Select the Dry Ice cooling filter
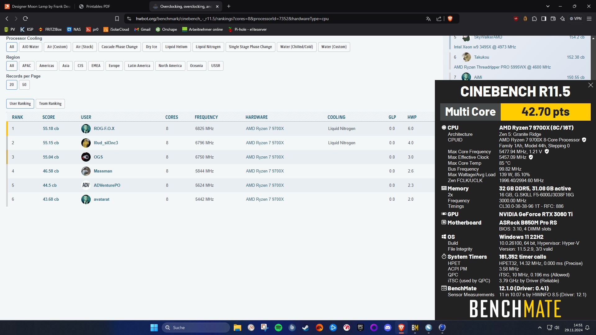The width and height of the screenshot is (596, 335). tap(151, 47)
